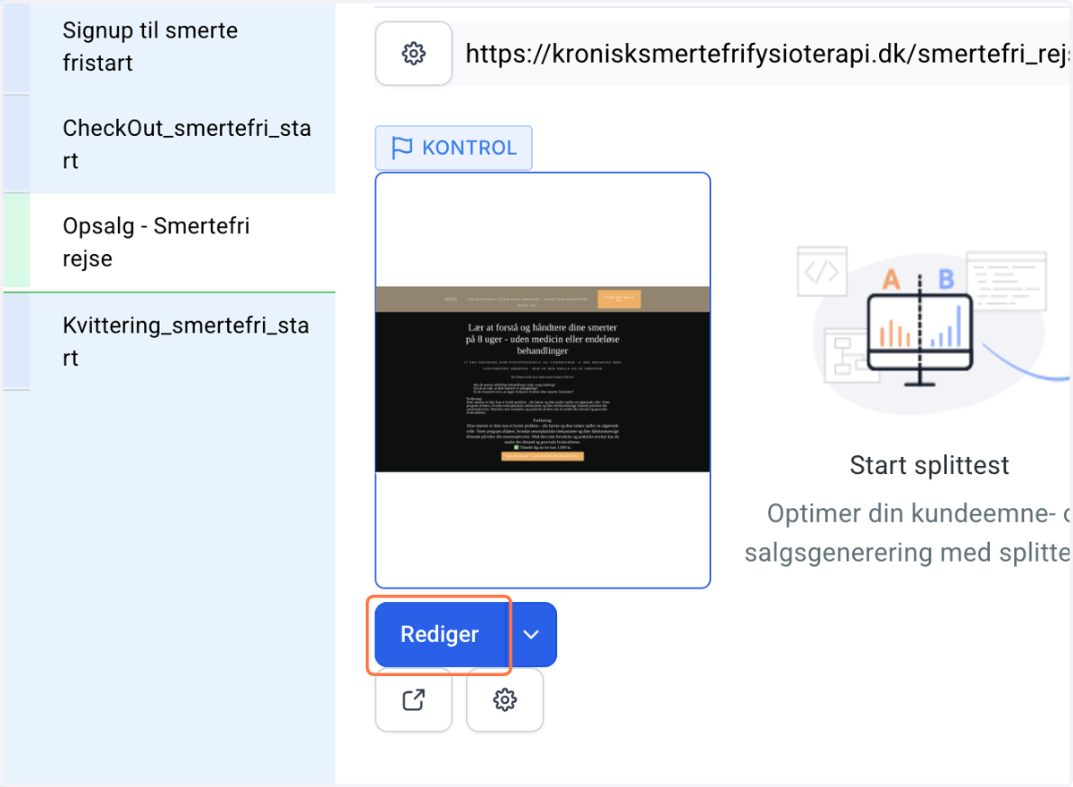Select CheckOut_smertefri_start step
Screen dimensions: 1073x787
pyautogui.click(x=170, y=144)
